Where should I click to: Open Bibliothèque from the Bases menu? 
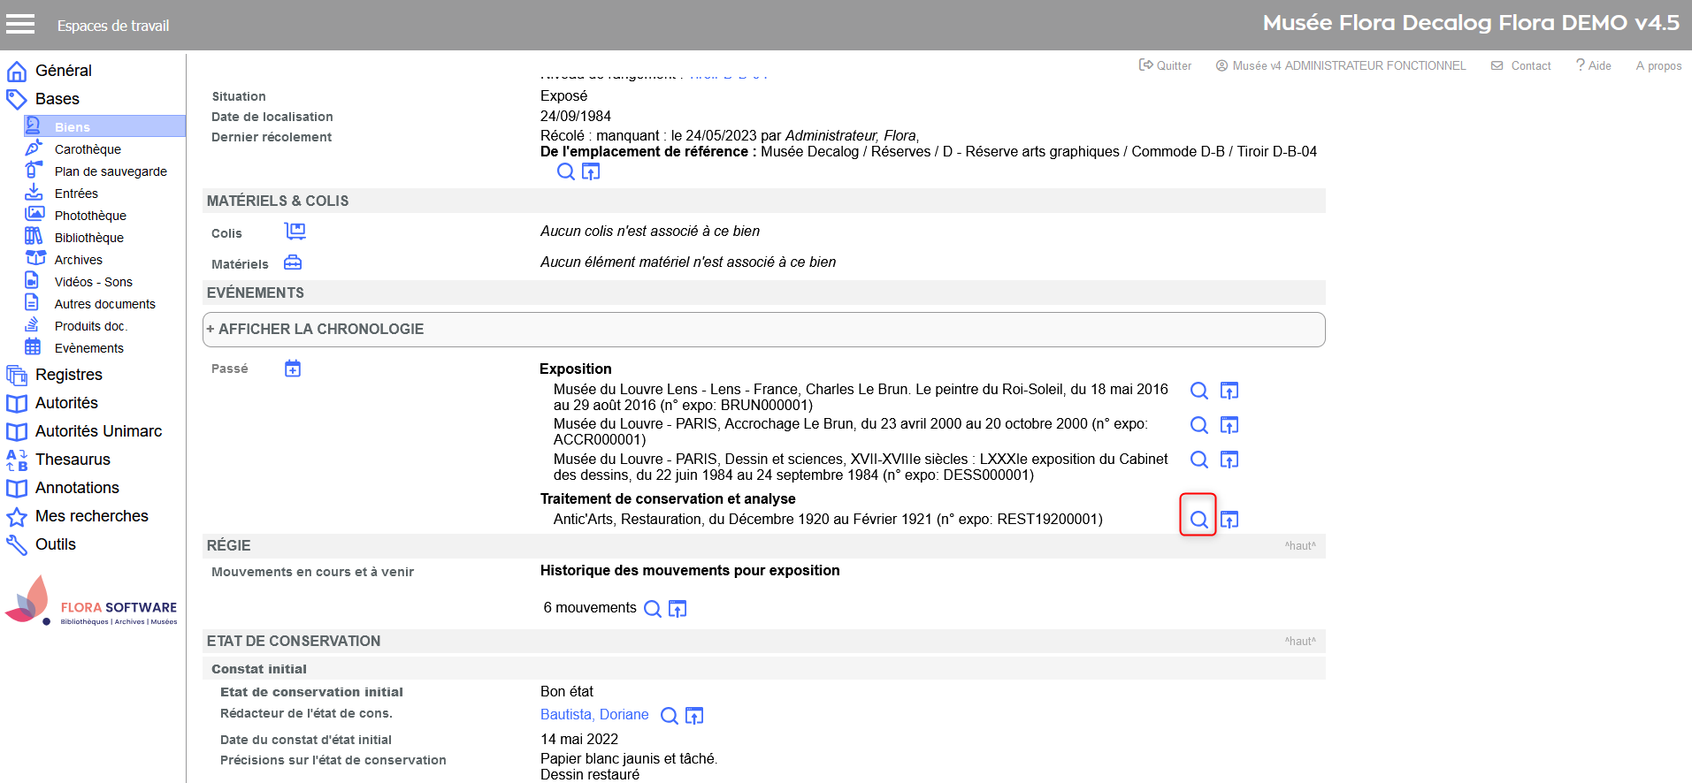[88, 238]
